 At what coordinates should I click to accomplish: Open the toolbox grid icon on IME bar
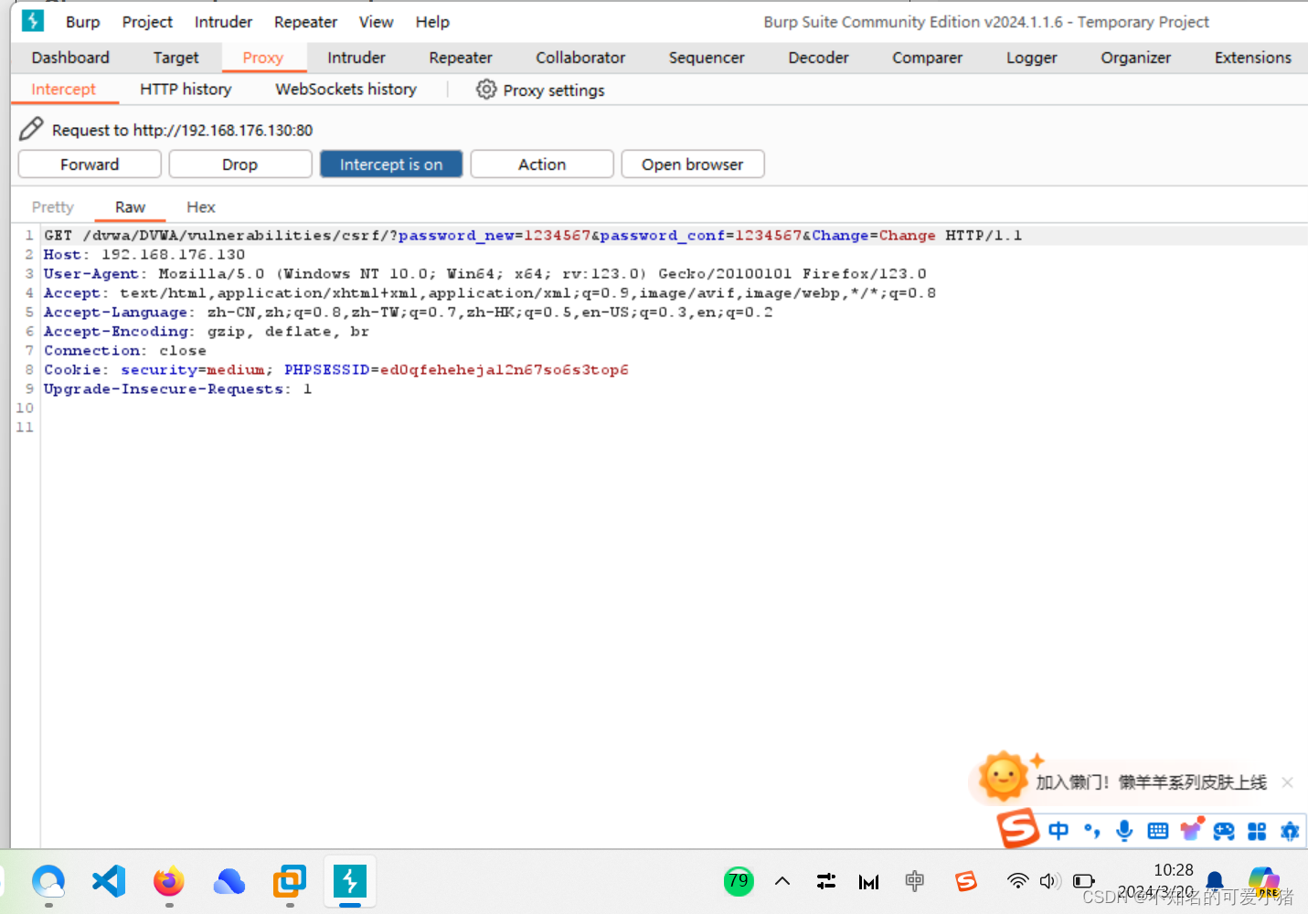click(x=1257, y=830)
